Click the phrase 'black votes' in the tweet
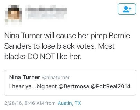Image resolution: width=140 pixels, height=110 pixels. pos(76,46)
